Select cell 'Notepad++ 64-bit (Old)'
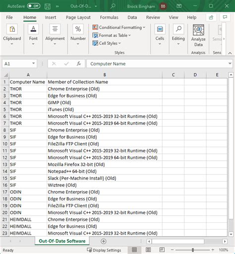The image size is (235, 254). [105, 171]
